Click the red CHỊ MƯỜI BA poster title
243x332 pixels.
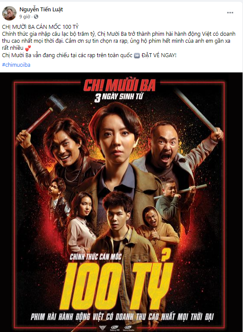(120, 86)
